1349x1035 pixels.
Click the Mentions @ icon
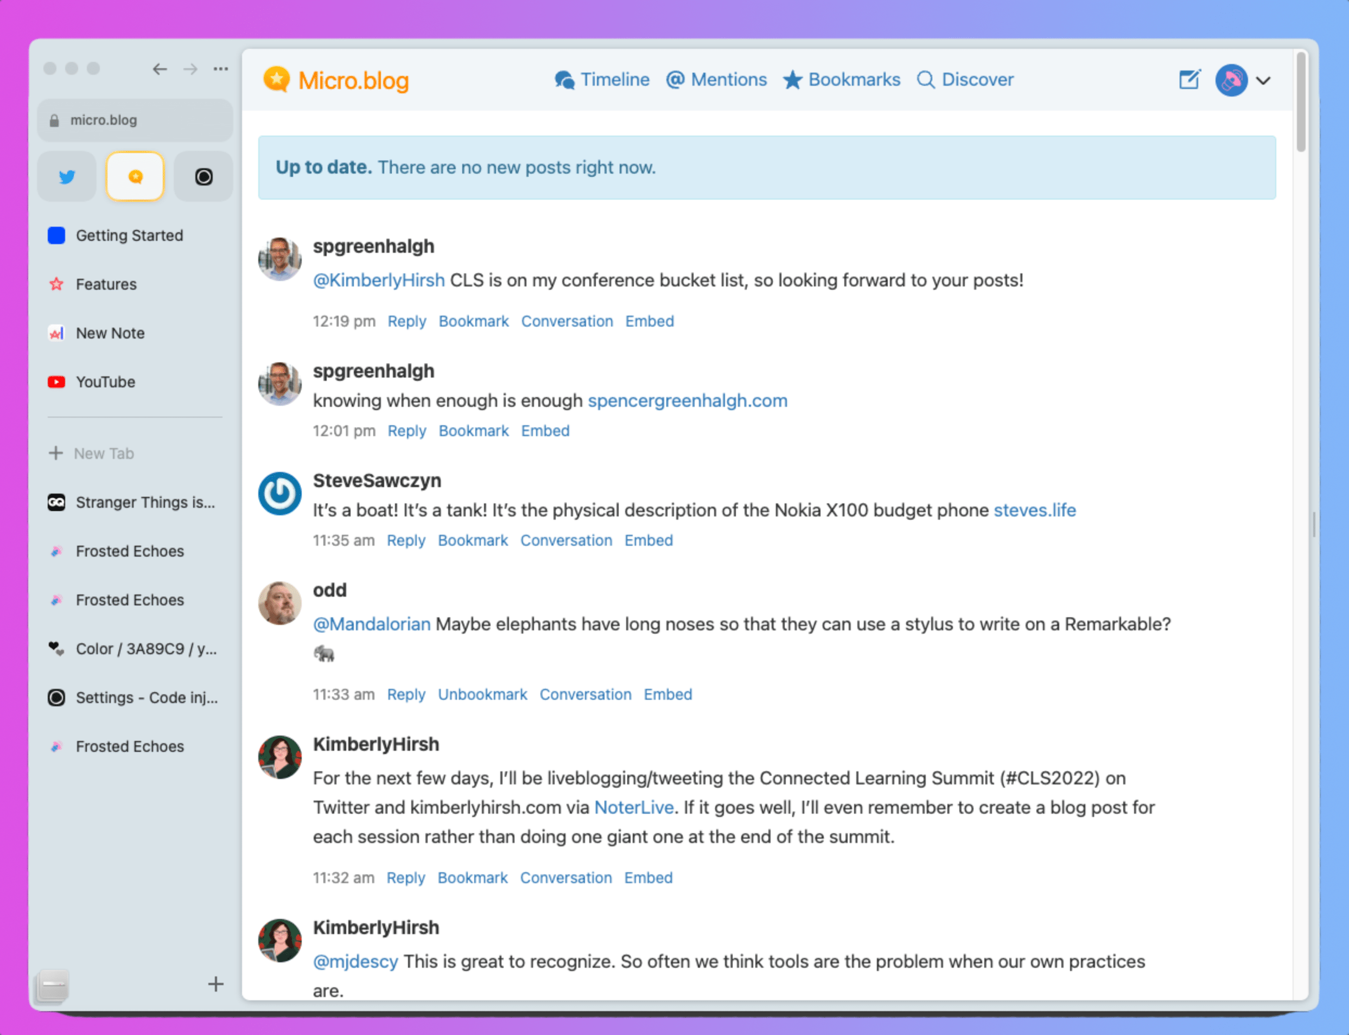(x=676, y=80)
